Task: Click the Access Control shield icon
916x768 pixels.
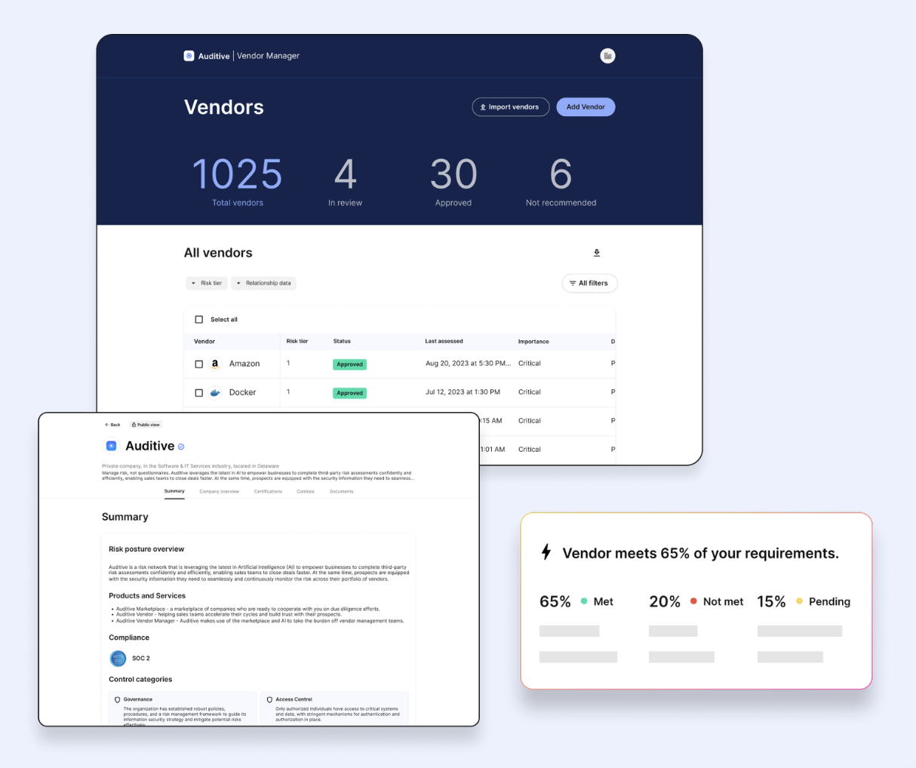Action: (x=269, y=699)
